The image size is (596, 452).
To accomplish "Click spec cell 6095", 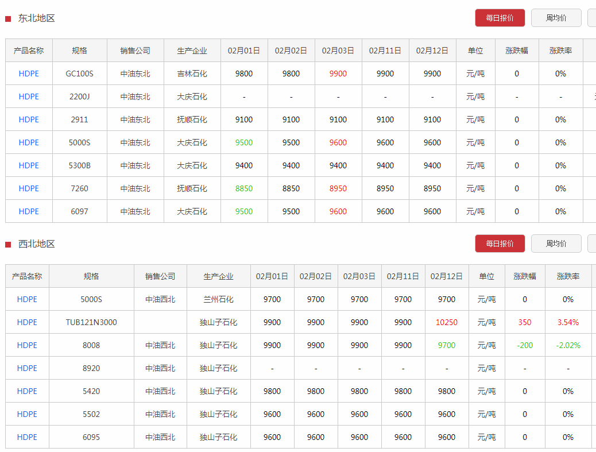I will click(91, 437).
